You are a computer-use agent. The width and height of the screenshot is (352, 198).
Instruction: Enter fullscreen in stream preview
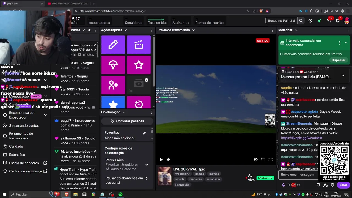[271, 159]
